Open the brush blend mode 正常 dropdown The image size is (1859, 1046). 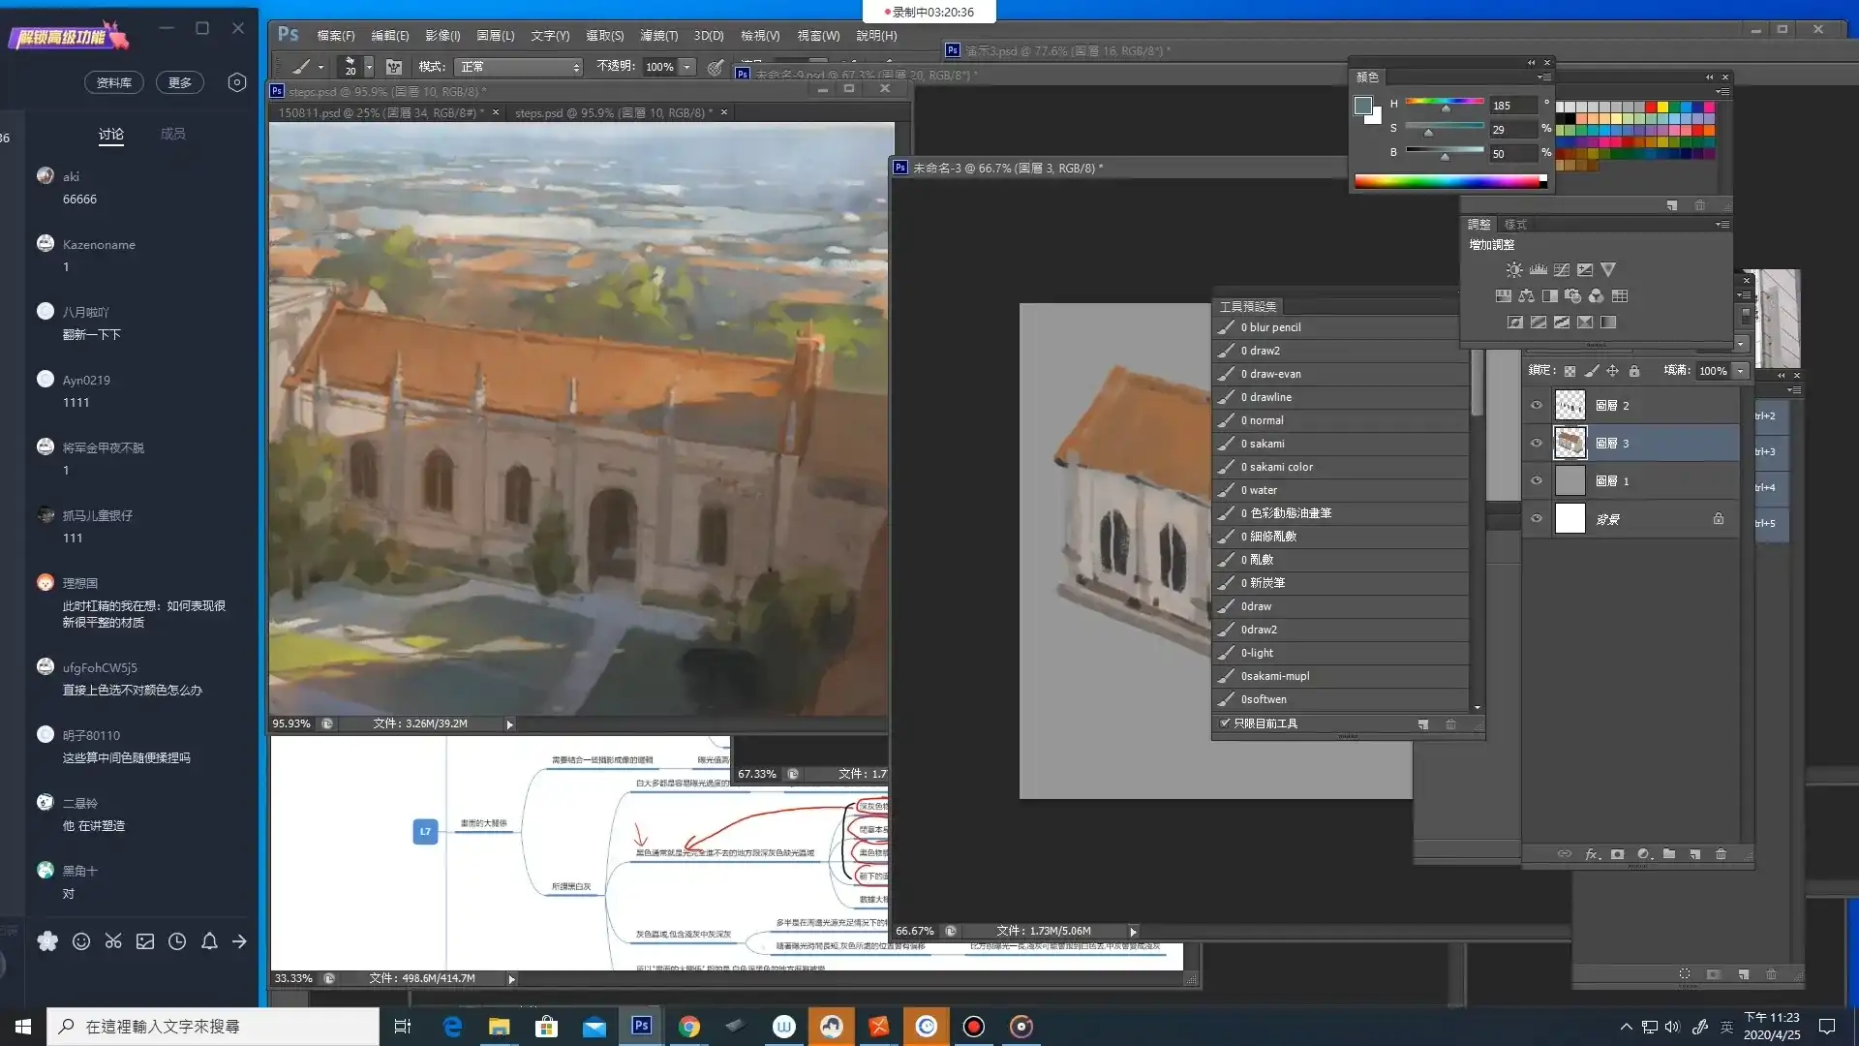point(519,67)
